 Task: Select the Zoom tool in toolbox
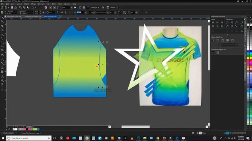2,30
